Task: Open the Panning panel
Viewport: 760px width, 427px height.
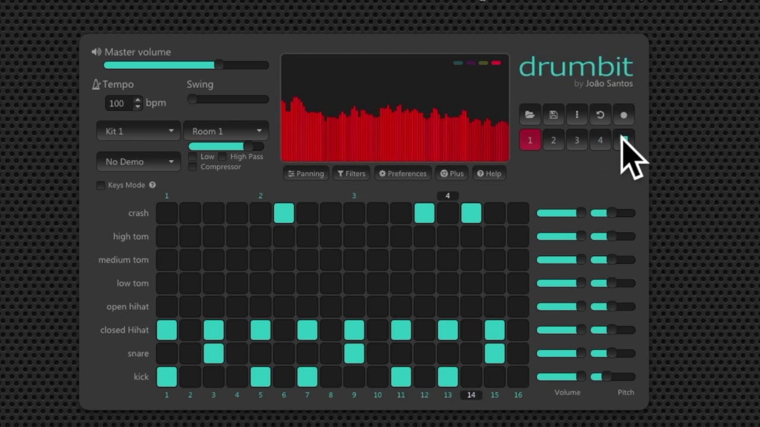Action: pyautogui.click(x=306, y=174)
